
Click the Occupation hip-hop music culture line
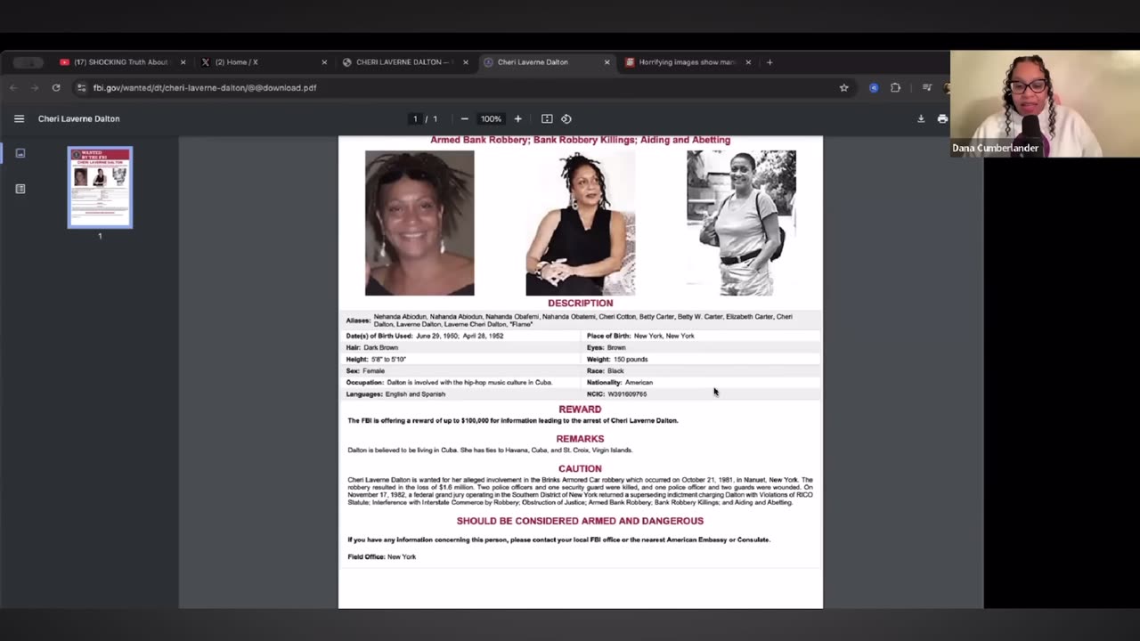click(449, 382)
